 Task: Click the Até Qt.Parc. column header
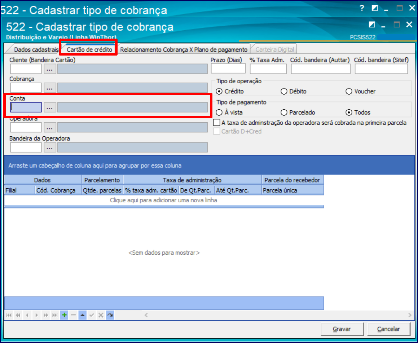click(238, 190)
